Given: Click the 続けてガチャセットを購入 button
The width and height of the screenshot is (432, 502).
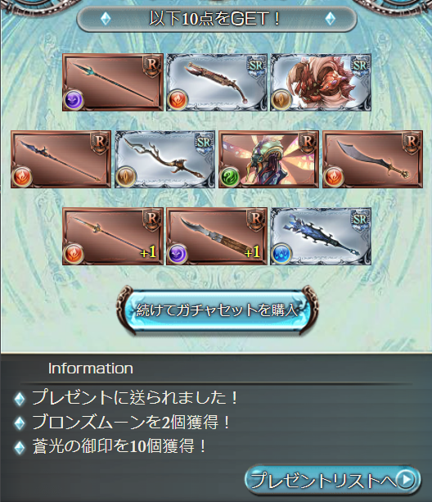Looking at the screenshot, I should (217, 310).
